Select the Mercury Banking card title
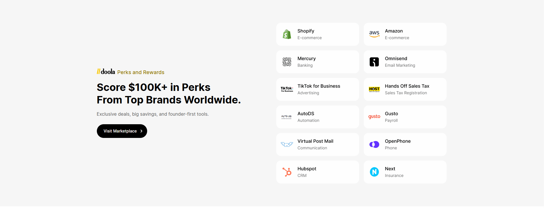Image resolution: width=544 pixels, height=208 pixels. 307,59
